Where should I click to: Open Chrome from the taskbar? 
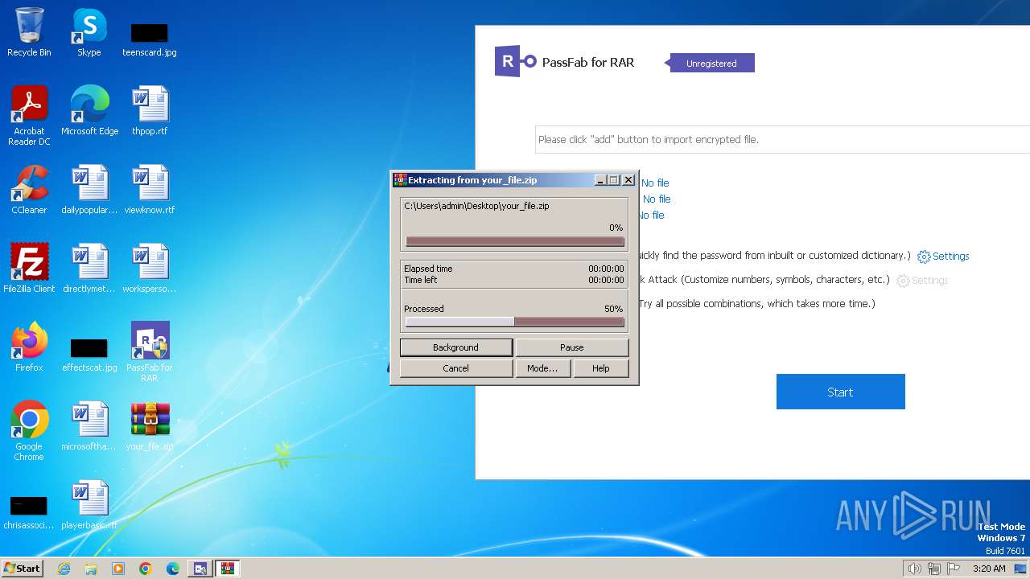click(146, 569)
